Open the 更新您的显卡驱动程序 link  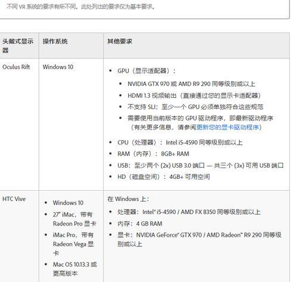coord(228,127)
